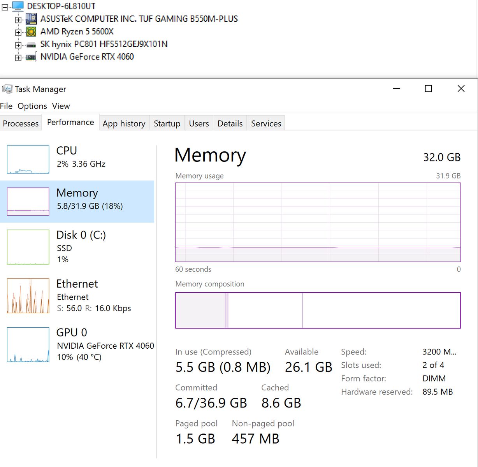Open the View menu
478x467 pixels.
point(61,106)
